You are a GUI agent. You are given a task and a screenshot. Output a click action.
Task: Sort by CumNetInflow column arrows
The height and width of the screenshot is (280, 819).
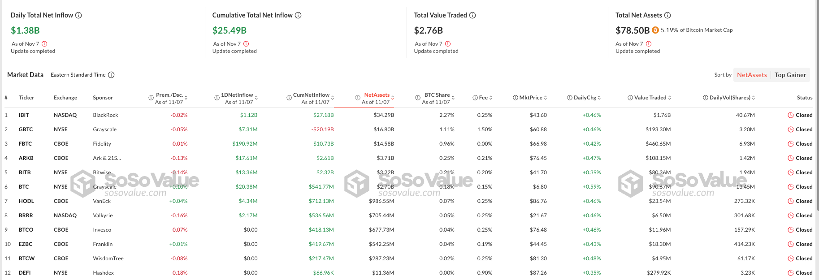pos(333,98)
